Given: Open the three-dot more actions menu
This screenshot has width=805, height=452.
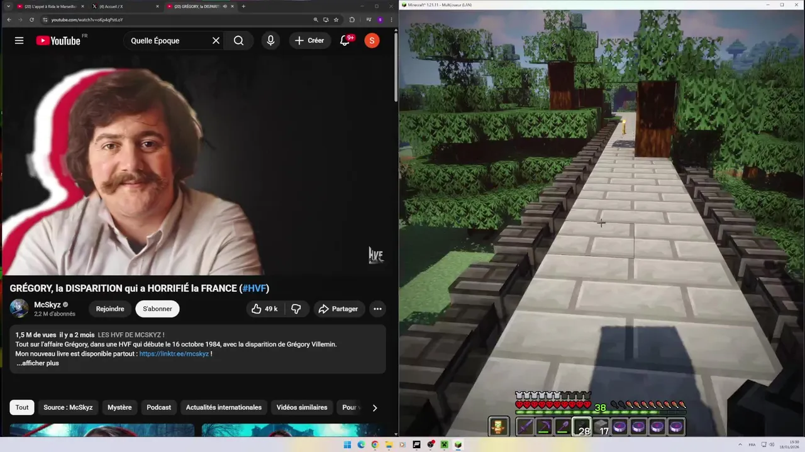Looking at the screenshot, I should click(377, 309).
